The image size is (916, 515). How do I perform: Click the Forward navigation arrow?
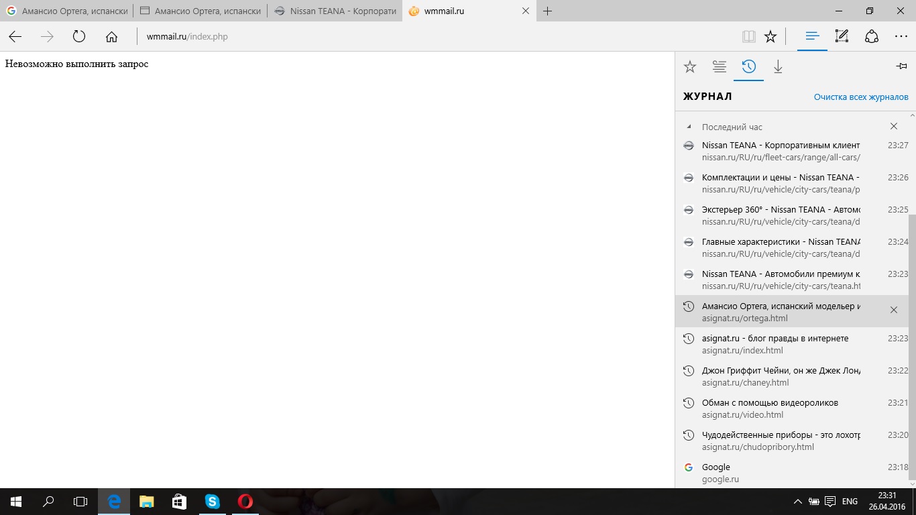(47, 37)
